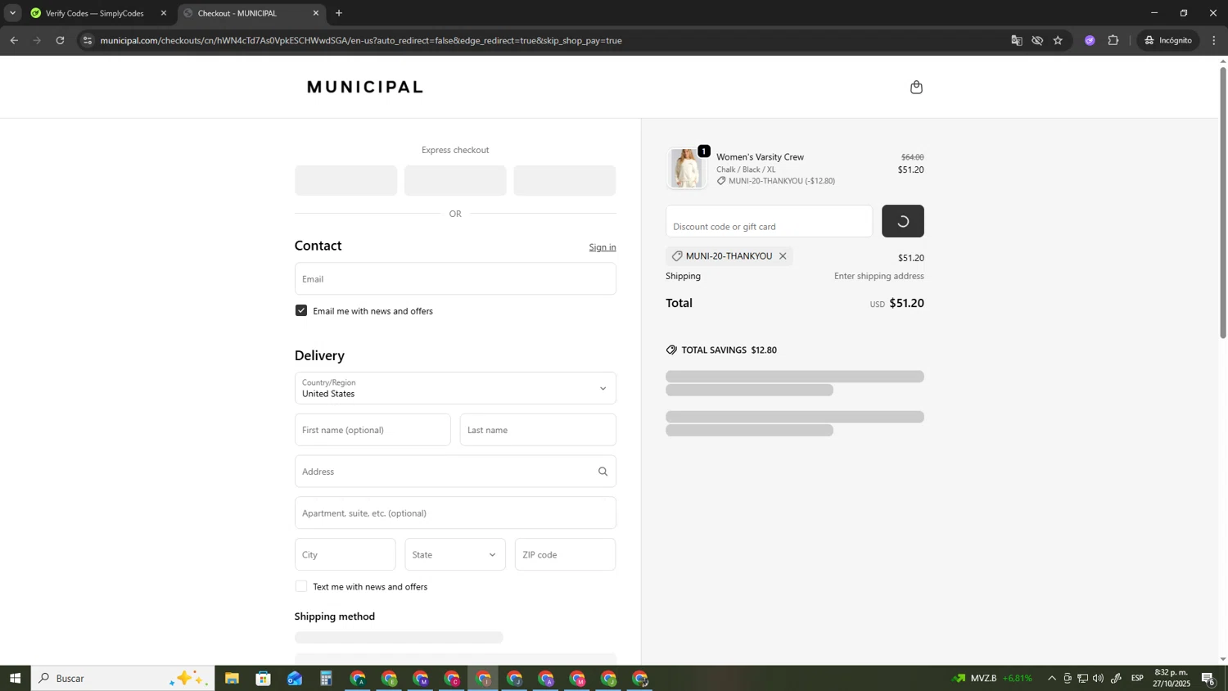This screenshot has height=691, width=1228.
Task: Open the State dropdown
Action: (455, 554)
